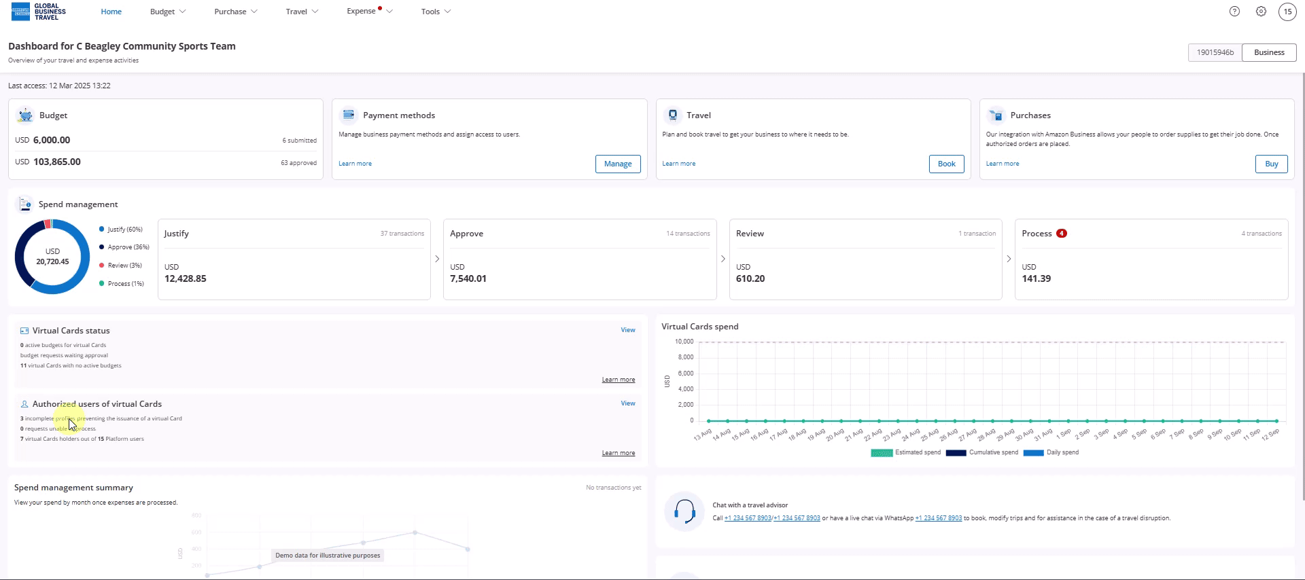Open Learn more under Travel
The height and width of the screenshot is (580, 1305).
[678, 164]
